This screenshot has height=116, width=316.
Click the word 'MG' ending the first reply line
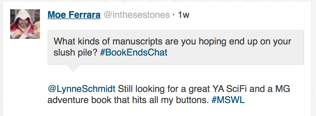[x=283, y=89]
